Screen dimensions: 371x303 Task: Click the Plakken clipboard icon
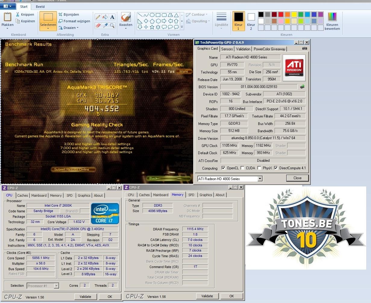tap(7, 17)
